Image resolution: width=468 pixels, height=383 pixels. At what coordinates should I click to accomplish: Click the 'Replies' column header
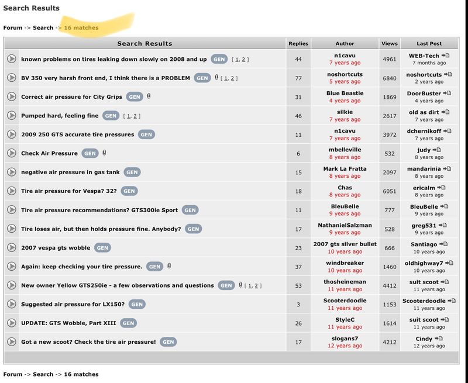[298, 43]
